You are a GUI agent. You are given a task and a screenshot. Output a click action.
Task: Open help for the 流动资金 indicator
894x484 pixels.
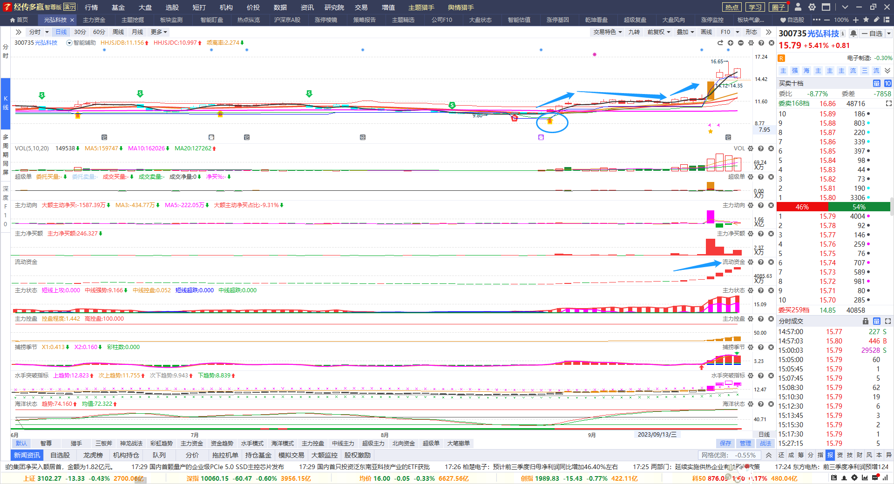761,262
